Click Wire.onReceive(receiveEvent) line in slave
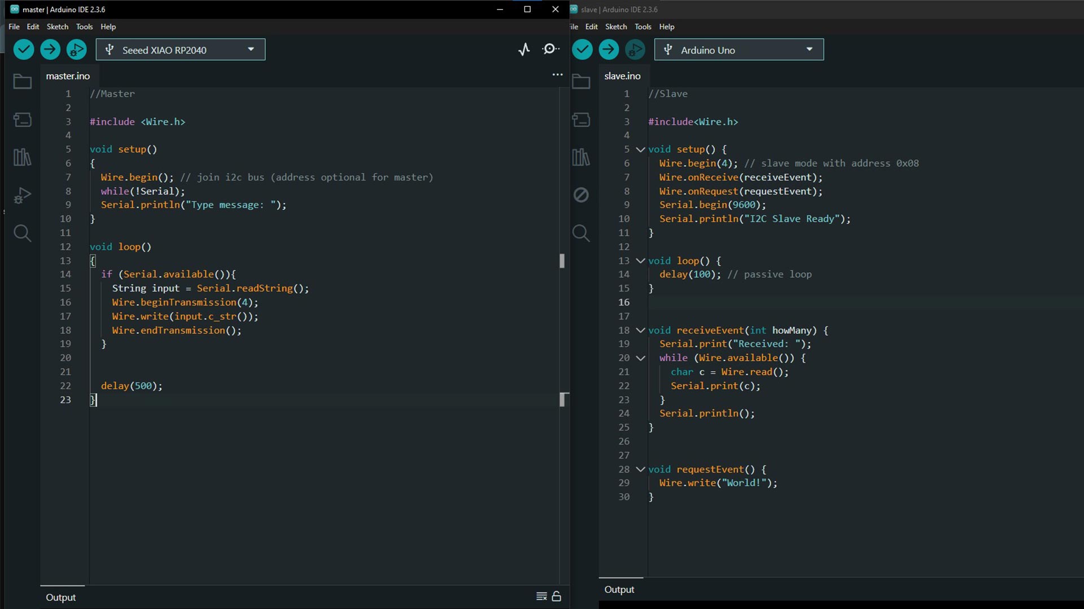 (x=741, y=177)
